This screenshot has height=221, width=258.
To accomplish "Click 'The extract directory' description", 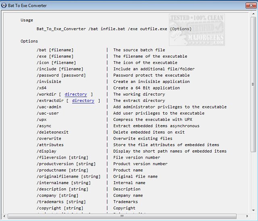I will 139,101.
